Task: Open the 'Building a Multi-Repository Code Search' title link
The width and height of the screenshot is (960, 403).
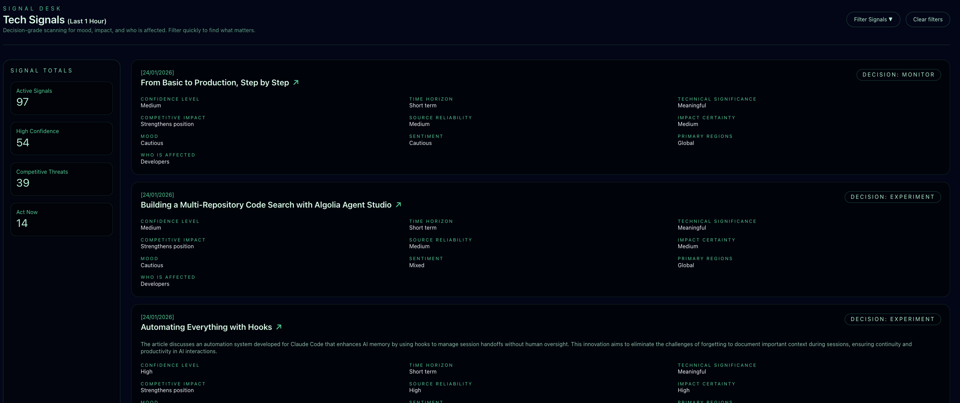Action: [266, 205]
